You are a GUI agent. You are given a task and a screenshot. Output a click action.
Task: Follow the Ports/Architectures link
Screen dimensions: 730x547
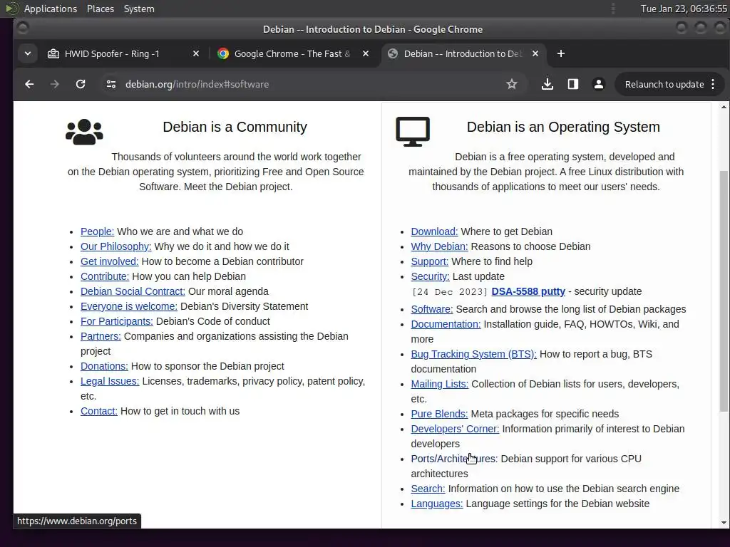454,459
